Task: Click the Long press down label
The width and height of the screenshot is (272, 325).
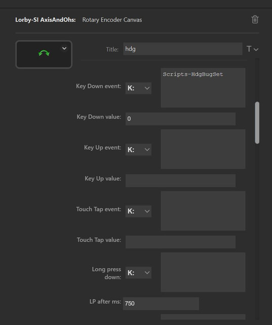Action: coord(106,273)
